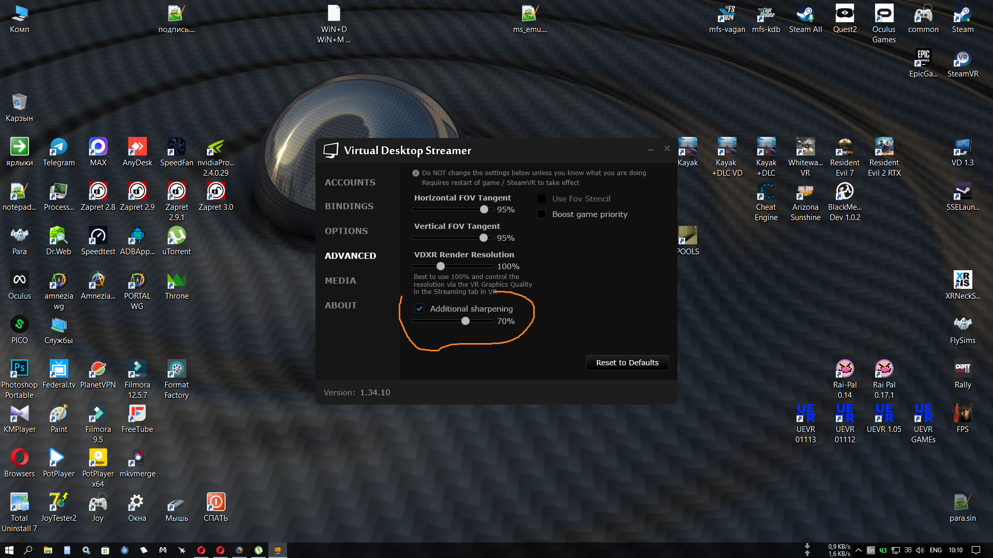Image resolution: width=993 pixels, height=558 pixels.
Task: Open the Windows Start menu
Action: pos(9,550)
